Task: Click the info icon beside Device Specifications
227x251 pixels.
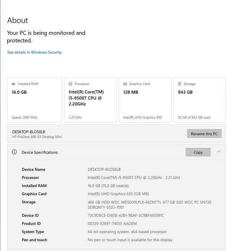Action: pos(15,152)
